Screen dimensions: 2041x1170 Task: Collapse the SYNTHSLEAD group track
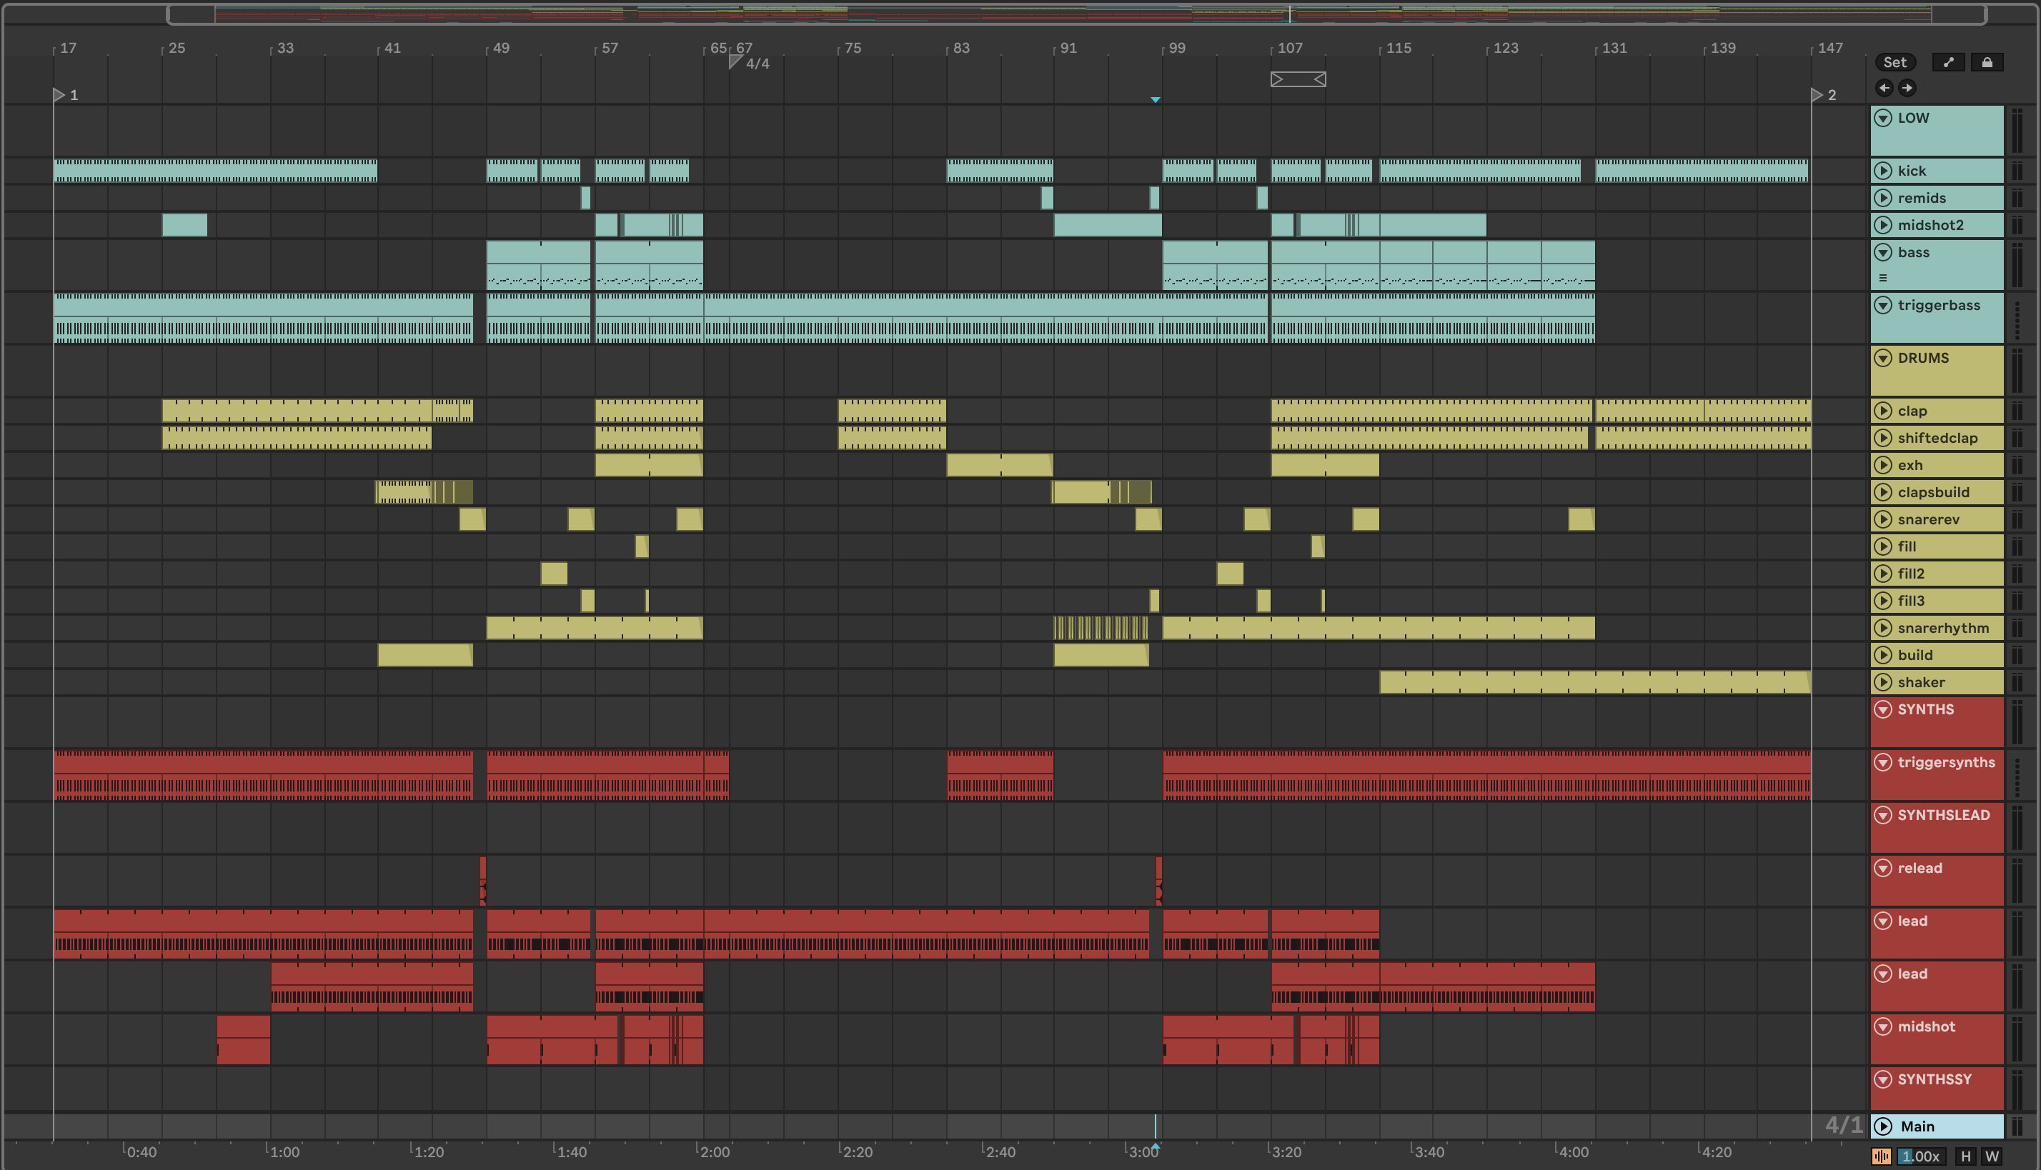coord(1884,815)
